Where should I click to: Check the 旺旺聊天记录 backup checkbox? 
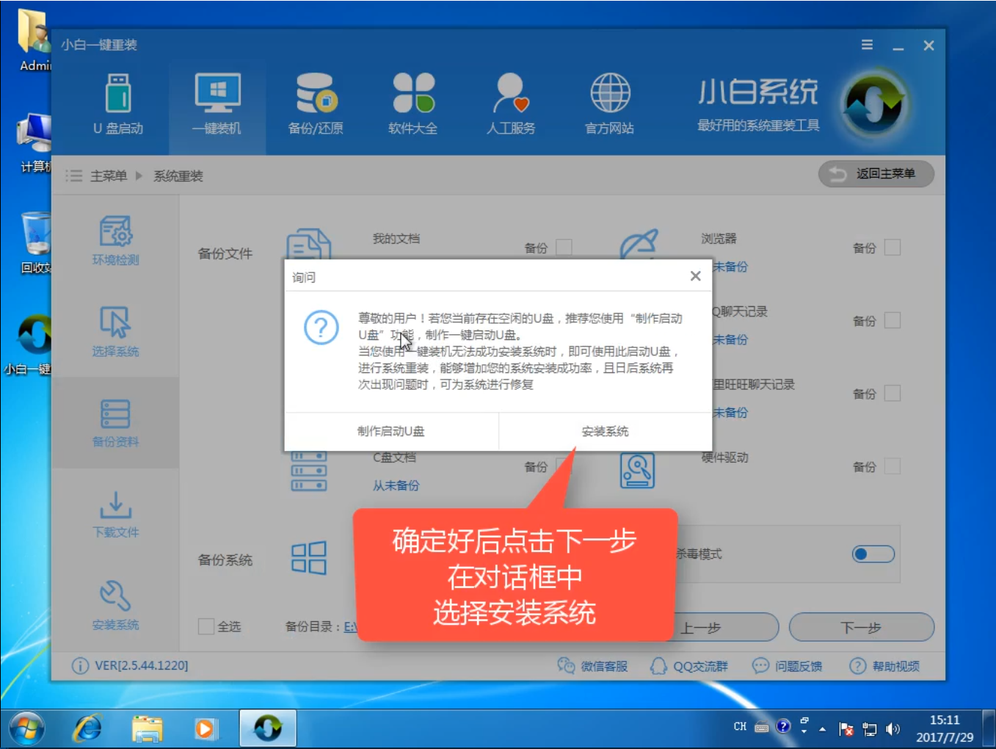click(x=893, y=394)
